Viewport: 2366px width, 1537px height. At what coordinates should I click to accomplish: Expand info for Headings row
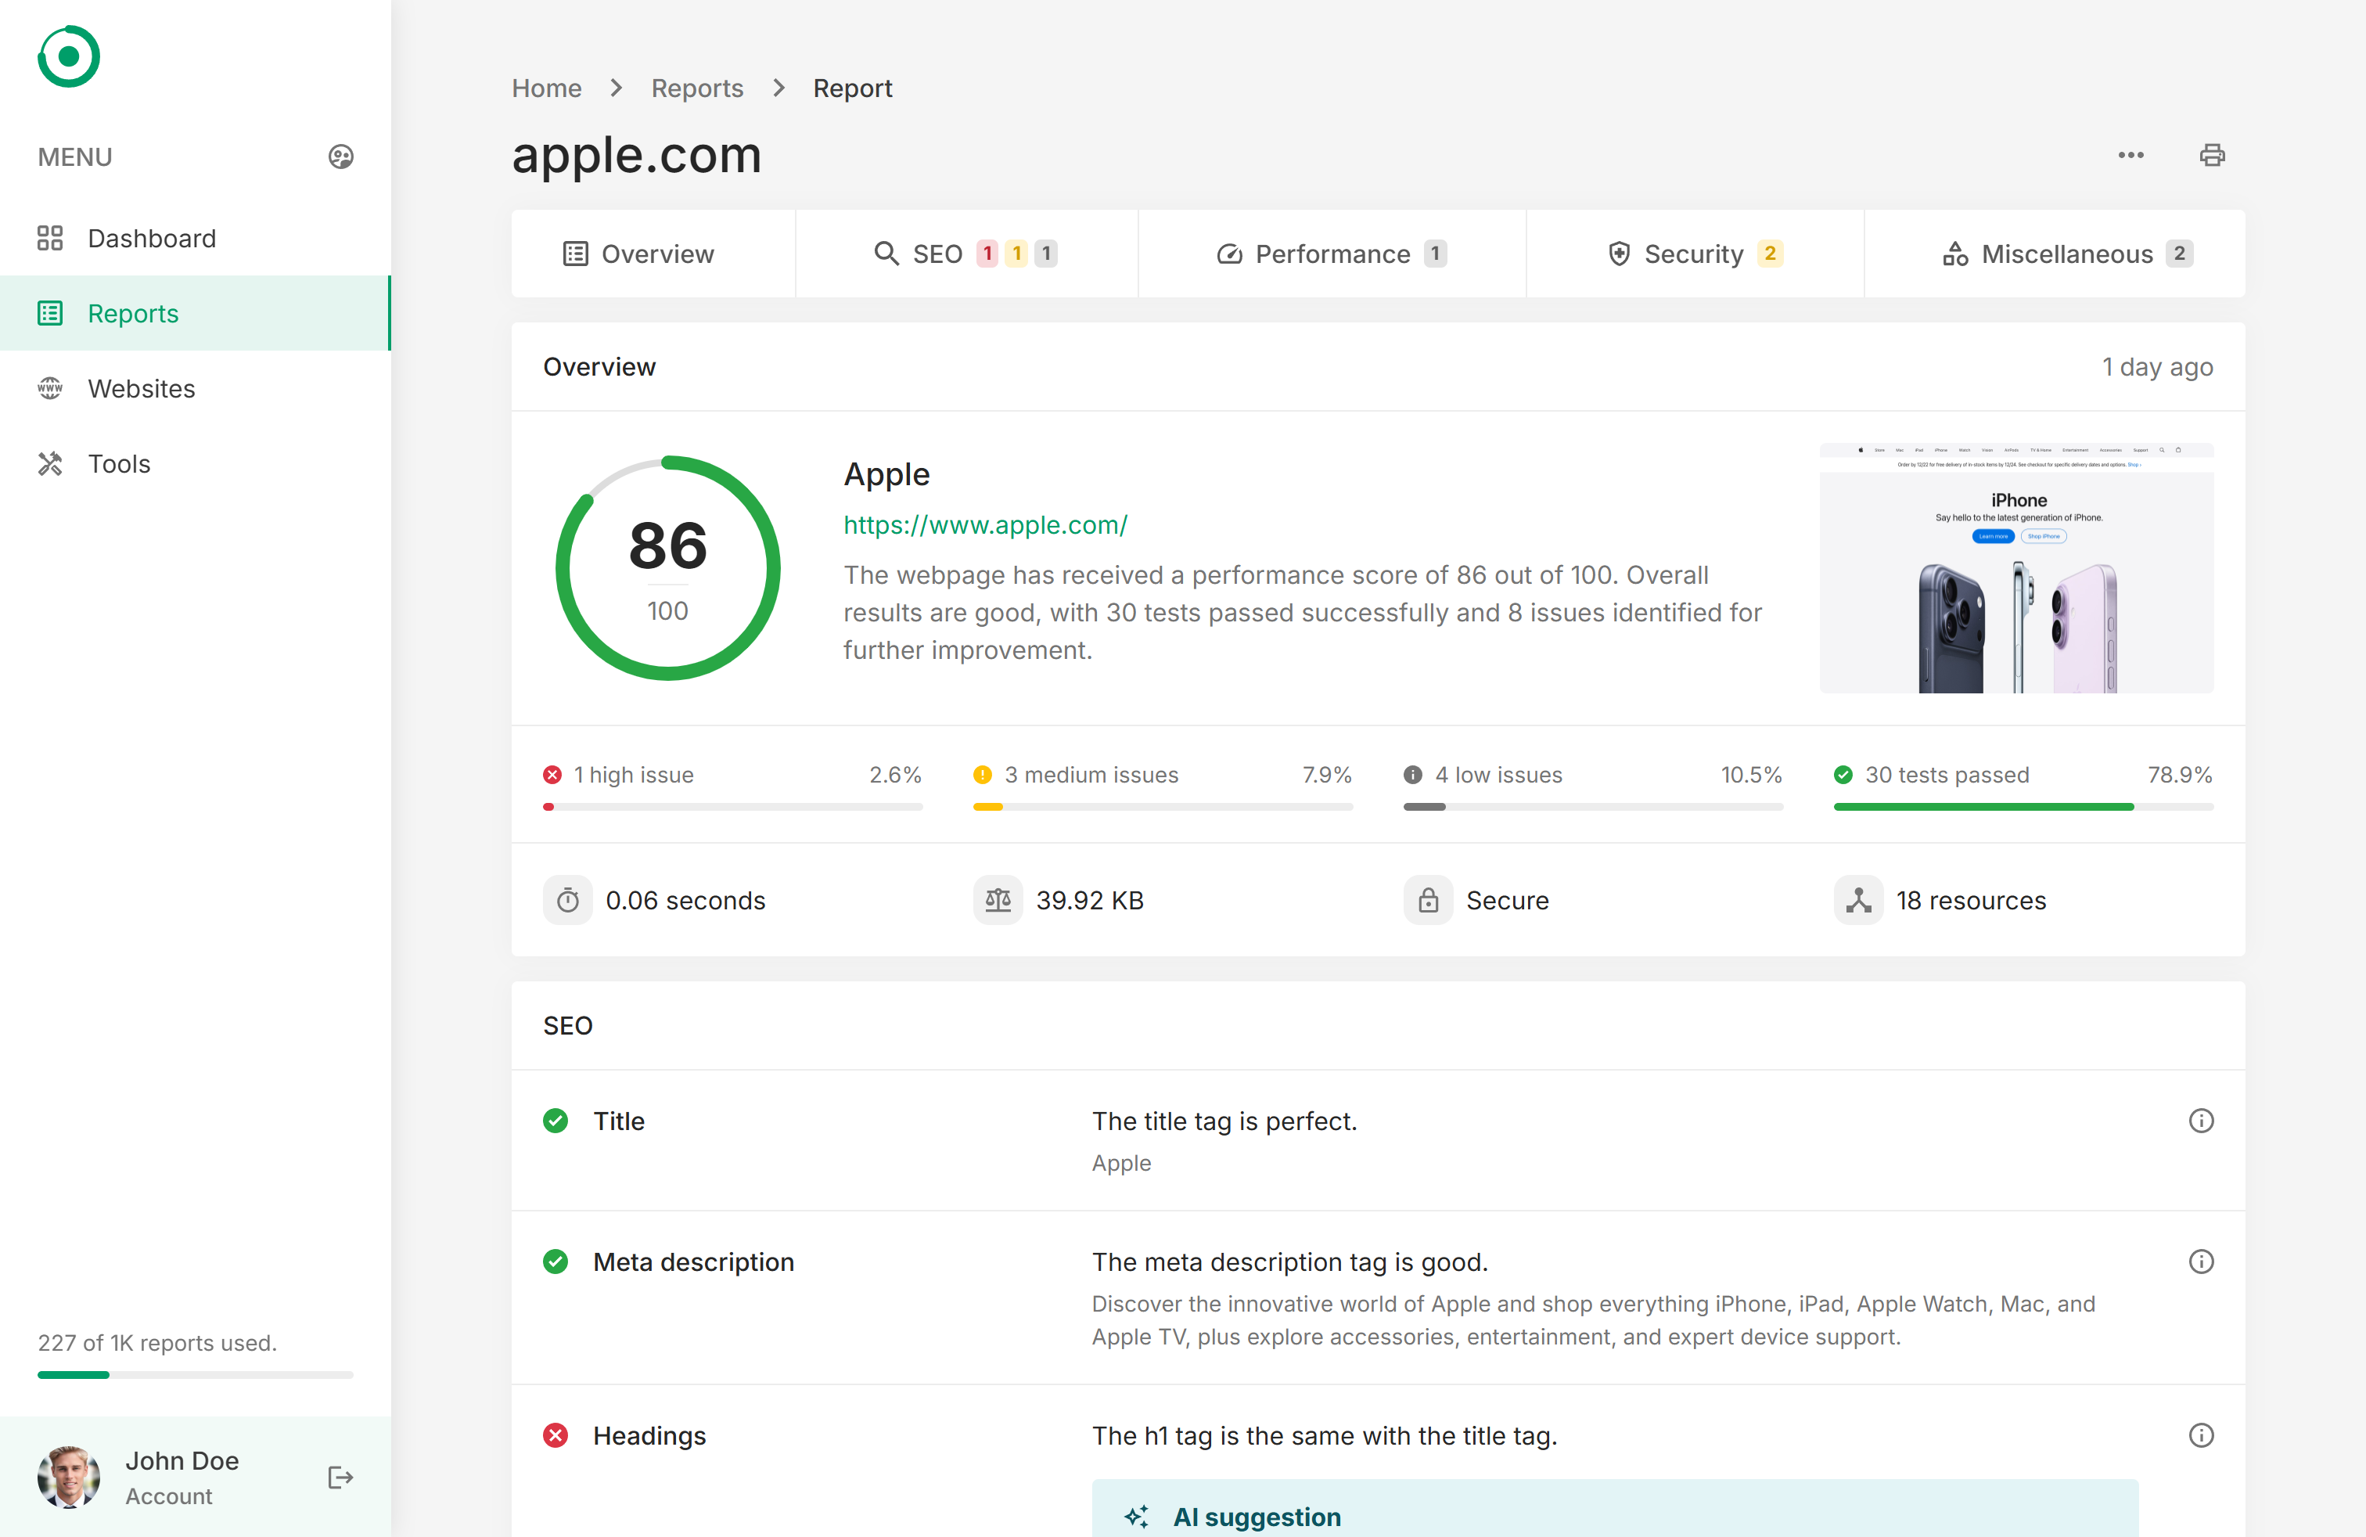tap(2200, 1434)
